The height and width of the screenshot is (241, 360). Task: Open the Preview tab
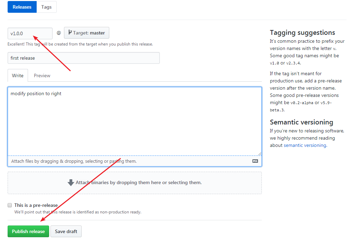(42, 76)
